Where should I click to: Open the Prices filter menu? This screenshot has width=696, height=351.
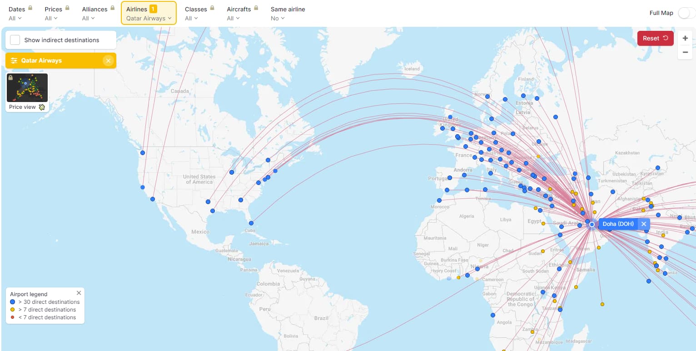click(57, 14)
